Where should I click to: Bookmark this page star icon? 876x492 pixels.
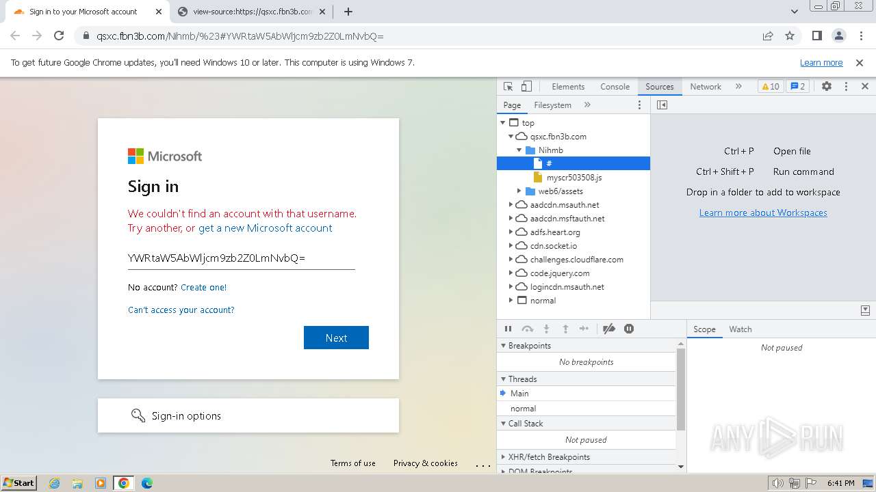(790, 36)
